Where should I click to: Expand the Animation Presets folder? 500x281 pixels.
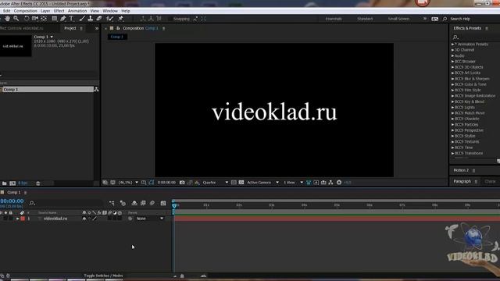(x=453, y=44)
